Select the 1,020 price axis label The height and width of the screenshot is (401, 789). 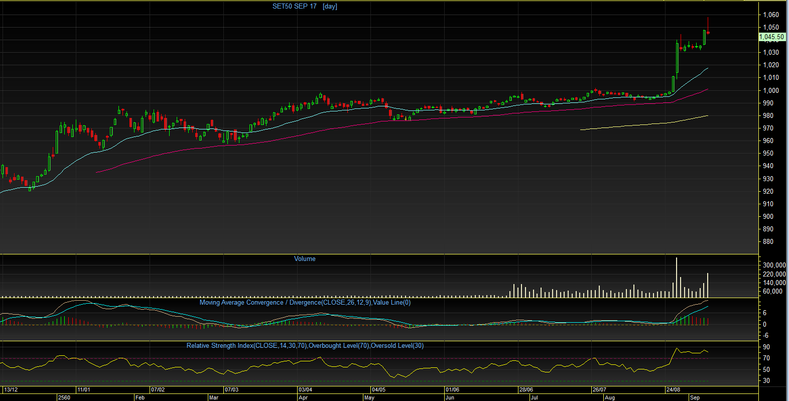point(771,65)
